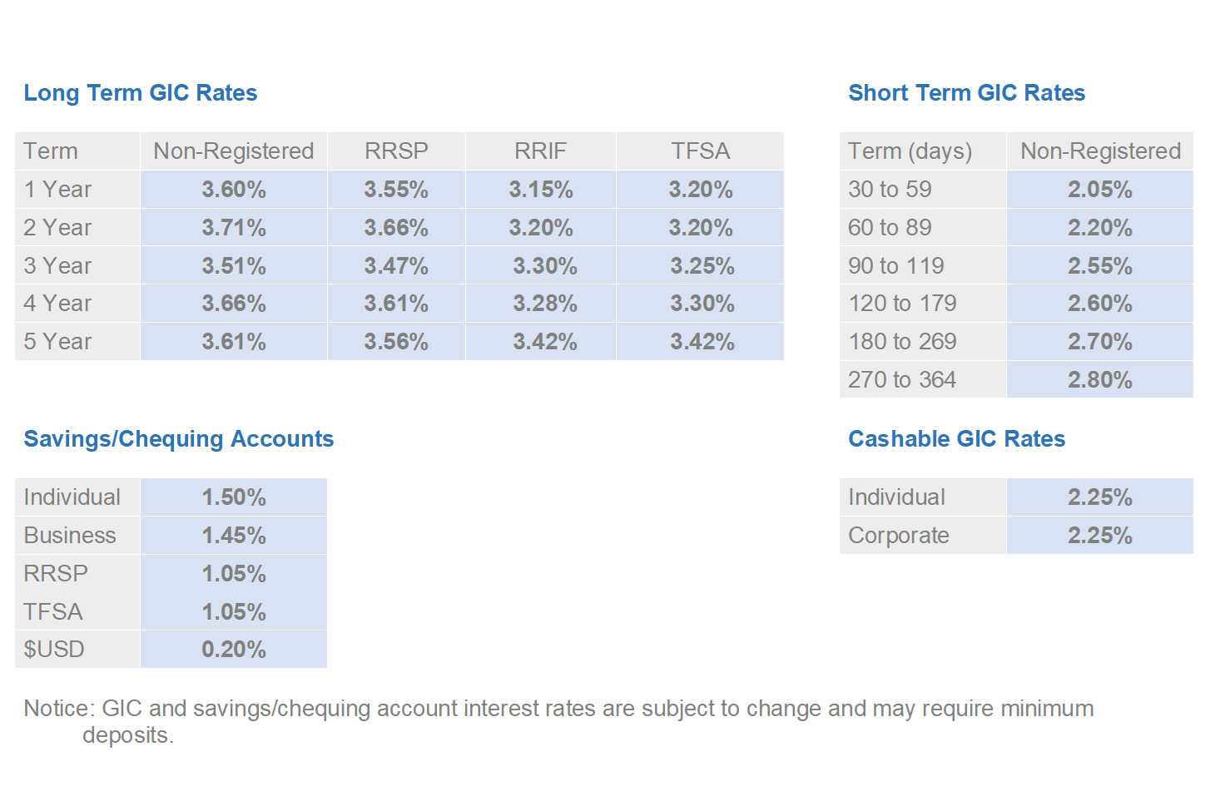Click the Individual savings 1.50% rate
The image size is (1210, 786).
click(x=234, y=497)
